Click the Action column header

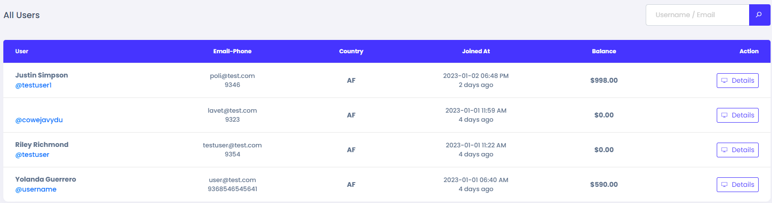tap(749, 51)
